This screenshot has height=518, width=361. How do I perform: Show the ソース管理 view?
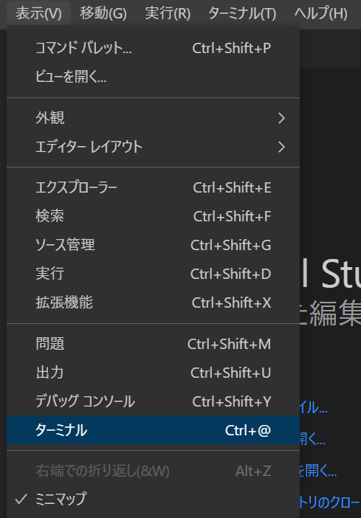point(153,245)
